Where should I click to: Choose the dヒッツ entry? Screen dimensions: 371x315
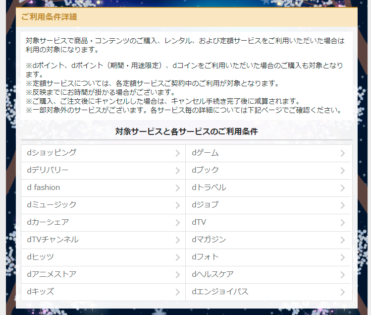click(x=103, y=257)
